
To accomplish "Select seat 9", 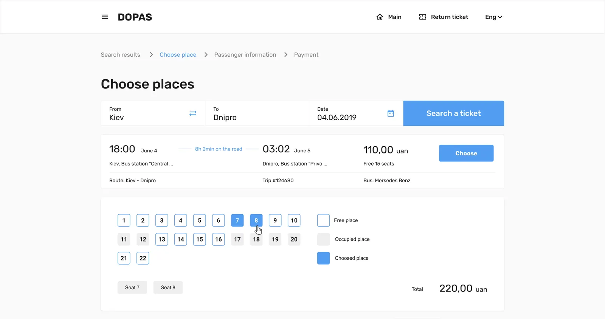I will 275,220.
